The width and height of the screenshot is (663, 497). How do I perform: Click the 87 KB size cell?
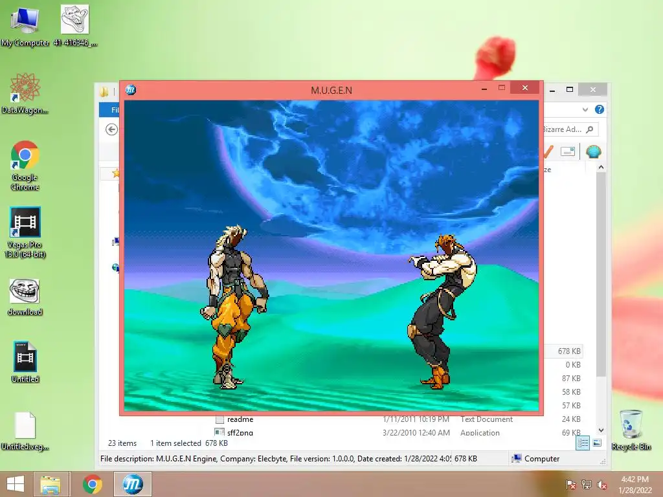[571, 378]
